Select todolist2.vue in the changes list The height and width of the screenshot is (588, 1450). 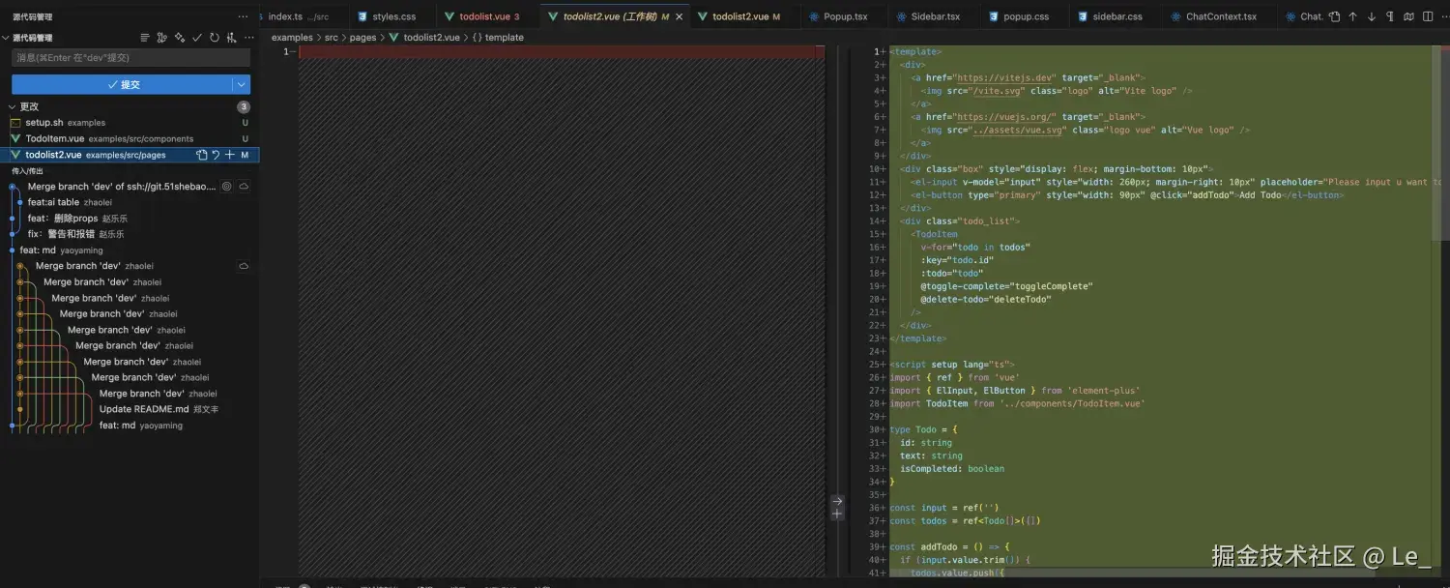pos(130,155)
